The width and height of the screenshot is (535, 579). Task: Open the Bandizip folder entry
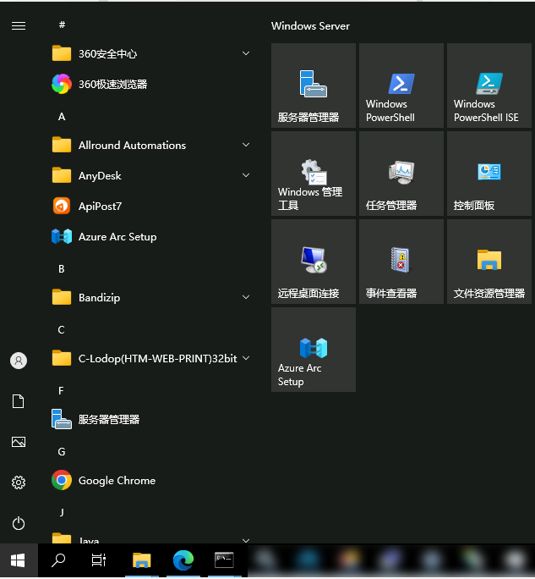tap(151, 298)
